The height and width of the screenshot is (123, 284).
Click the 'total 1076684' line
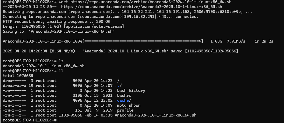[18, 76]
